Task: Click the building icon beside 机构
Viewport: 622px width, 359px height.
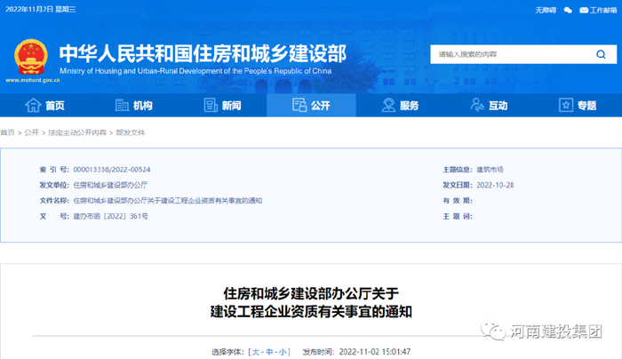Action: 122,105
